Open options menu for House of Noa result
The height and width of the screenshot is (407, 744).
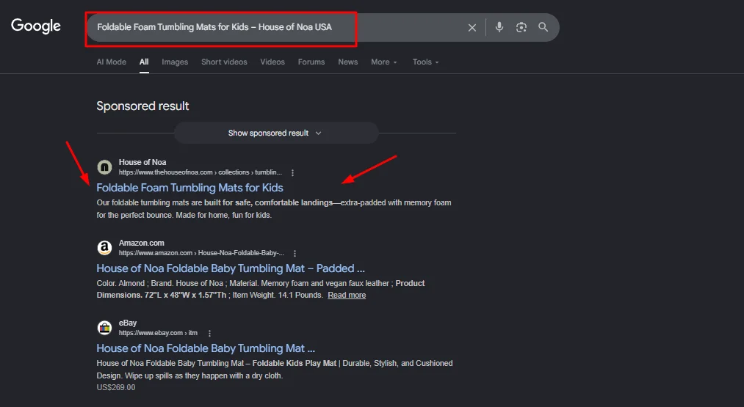[292, 172]
